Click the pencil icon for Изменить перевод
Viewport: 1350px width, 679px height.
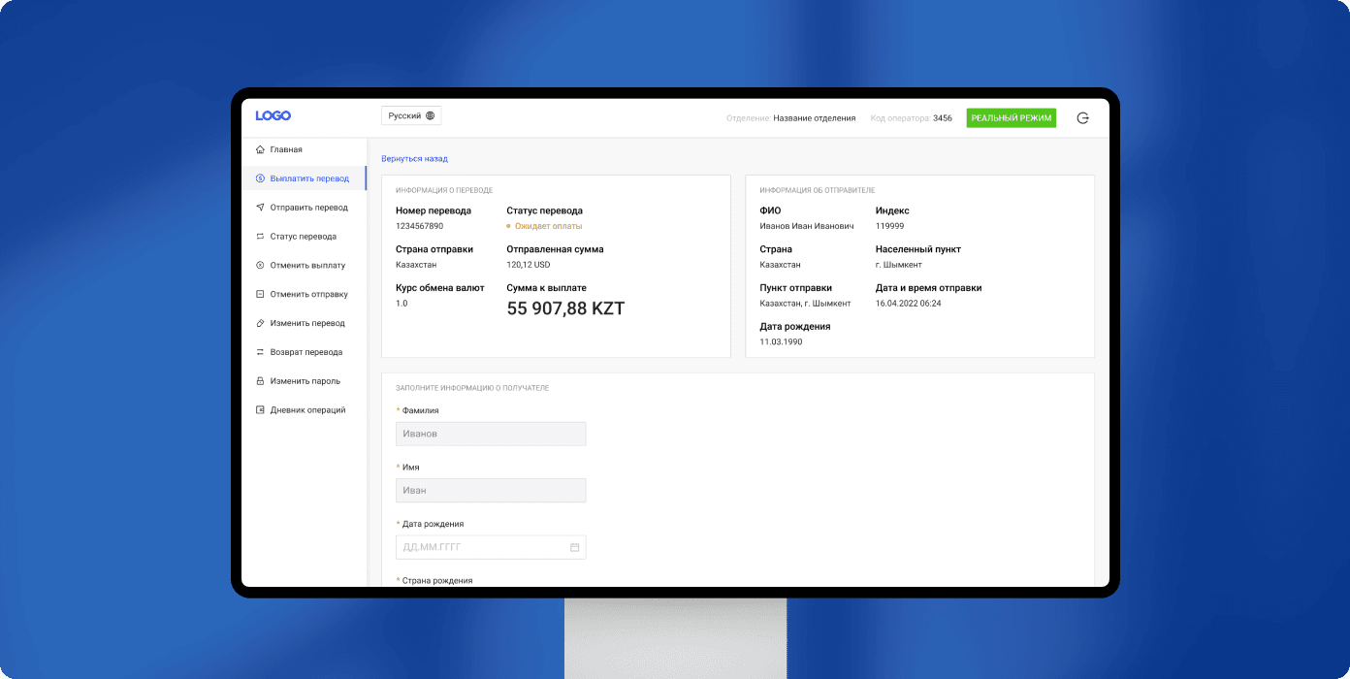260,323
